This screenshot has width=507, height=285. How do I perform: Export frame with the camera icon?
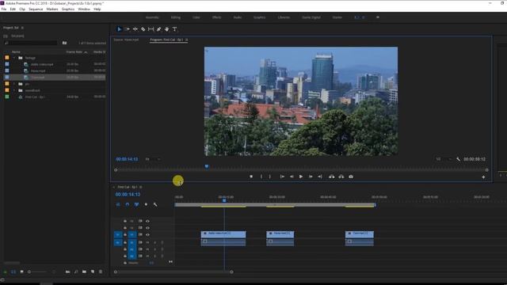[351, 177]
